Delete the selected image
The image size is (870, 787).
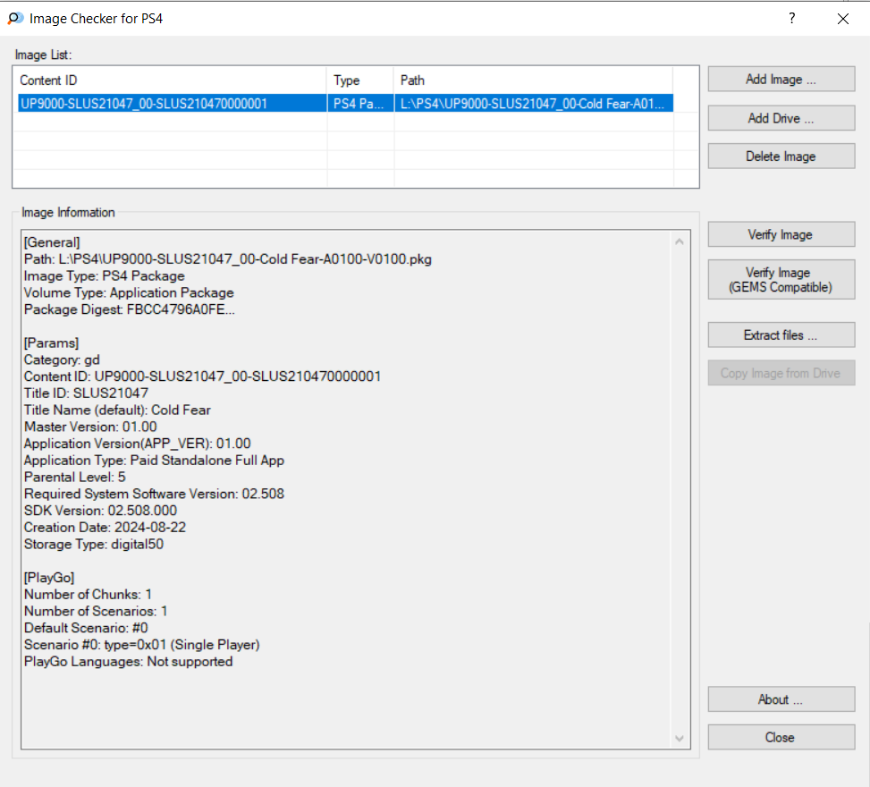pos(781,157)
